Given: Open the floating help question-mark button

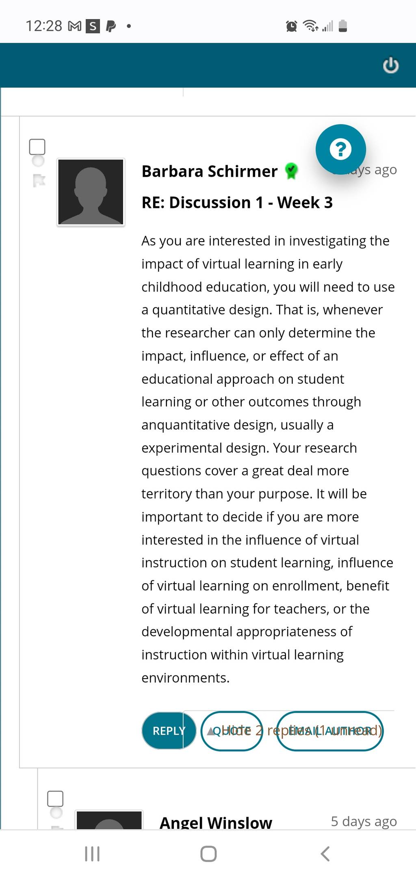Looking at the screenshot, I should point(340,149).
